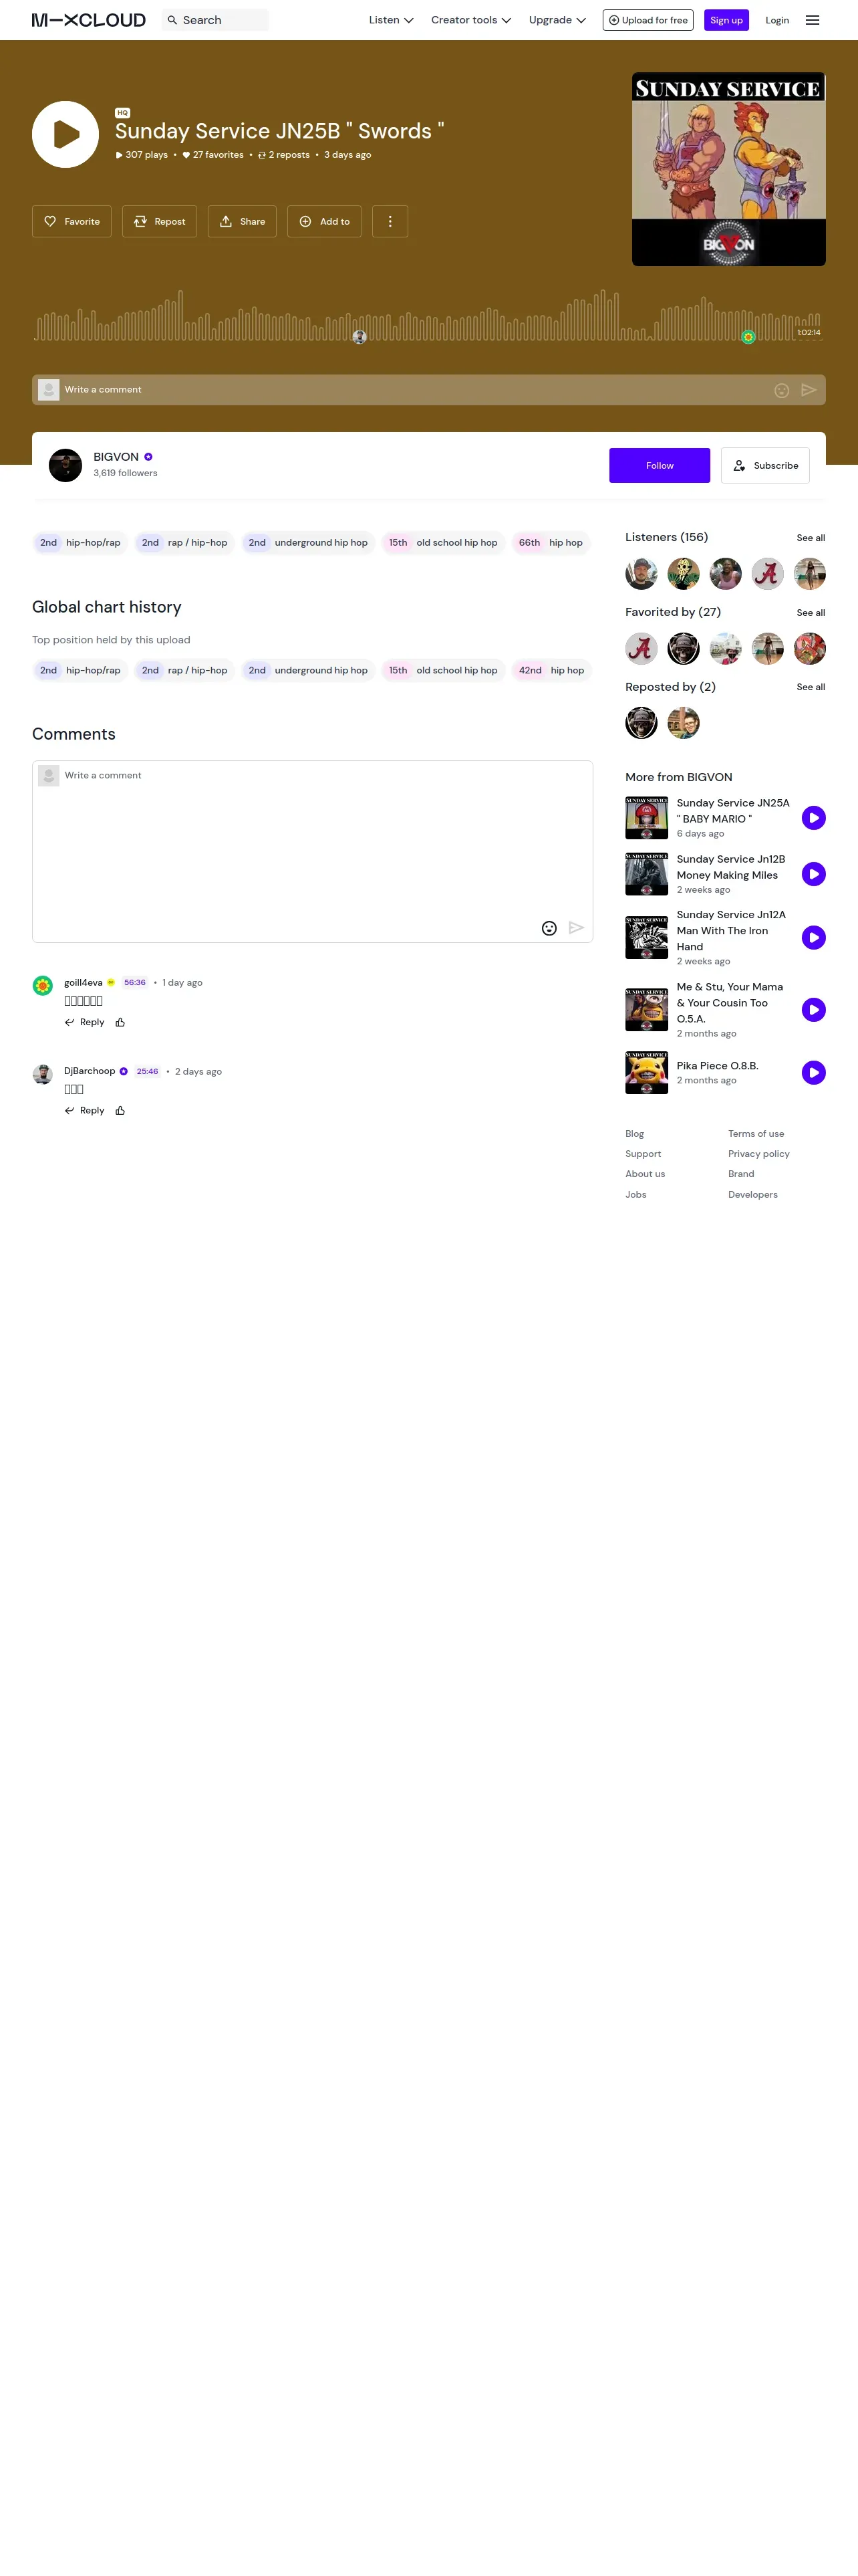
Task: Open first Reposted by avatar
Action: click(x=641, y=723)
